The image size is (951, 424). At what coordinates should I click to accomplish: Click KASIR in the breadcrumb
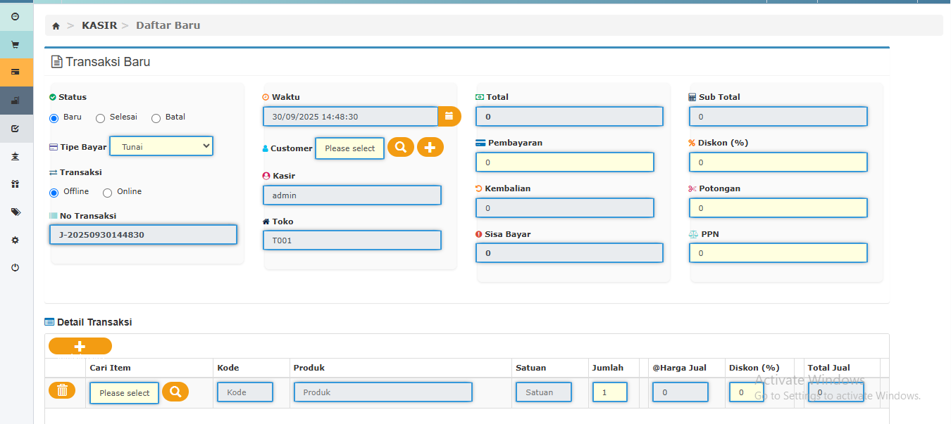tap(99, 25)
